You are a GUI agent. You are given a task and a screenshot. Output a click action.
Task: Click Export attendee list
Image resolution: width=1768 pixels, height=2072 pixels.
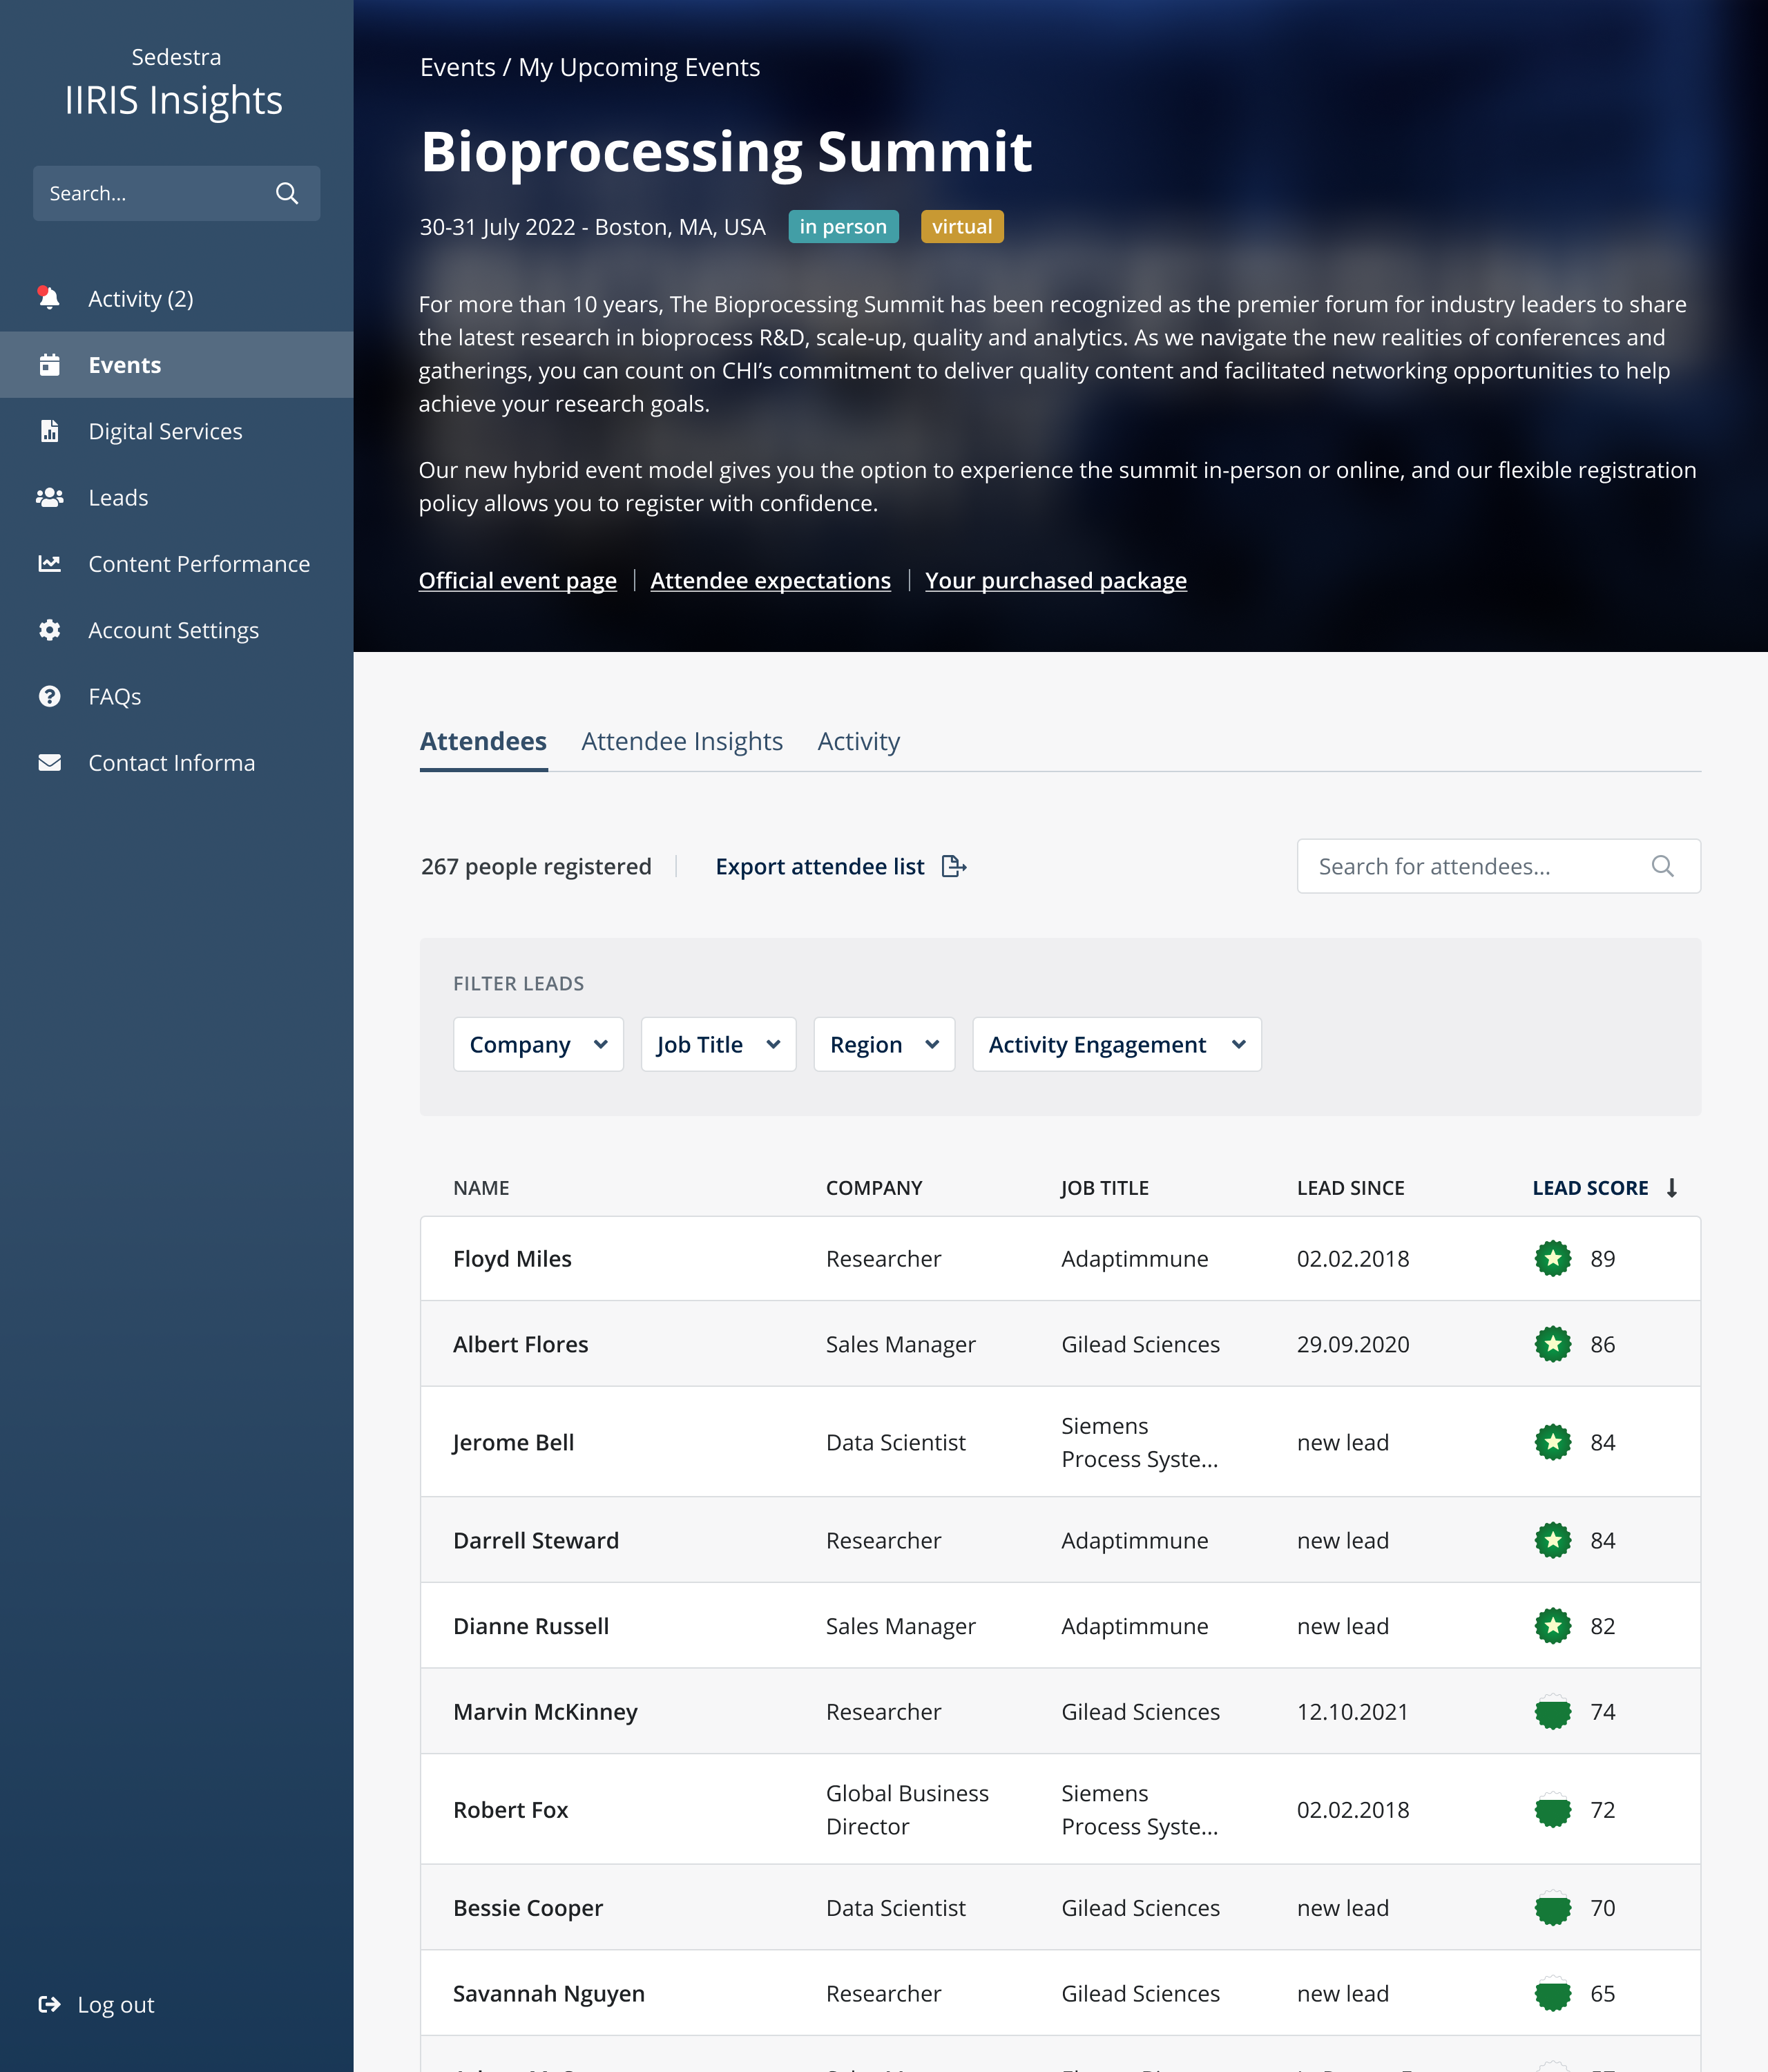(x=840, y=866)
